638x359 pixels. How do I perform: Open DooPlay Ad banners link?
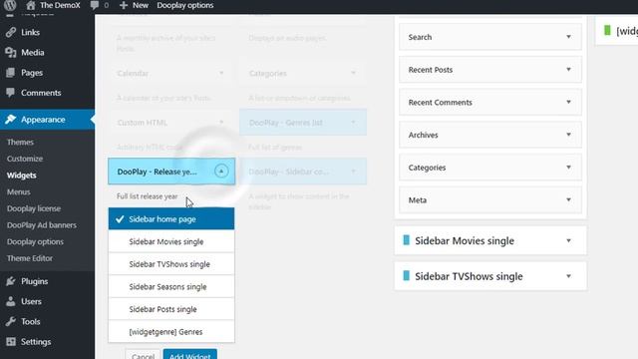(42, 225)
